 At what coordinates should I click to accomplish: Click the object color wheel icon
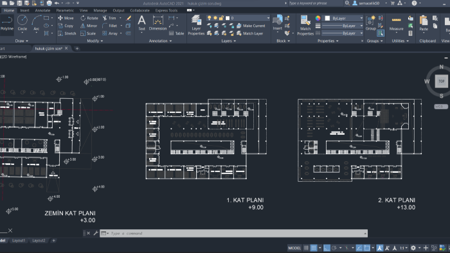[318, 18]
